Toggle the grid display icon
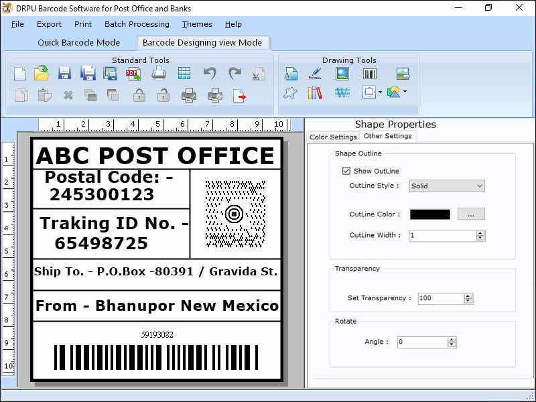 pos(185,74)
